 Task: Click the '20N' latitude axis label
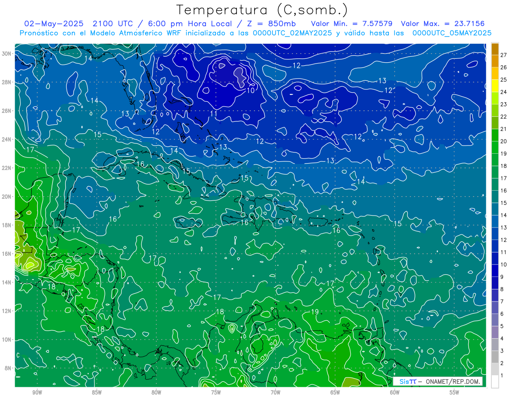[7, 196]
